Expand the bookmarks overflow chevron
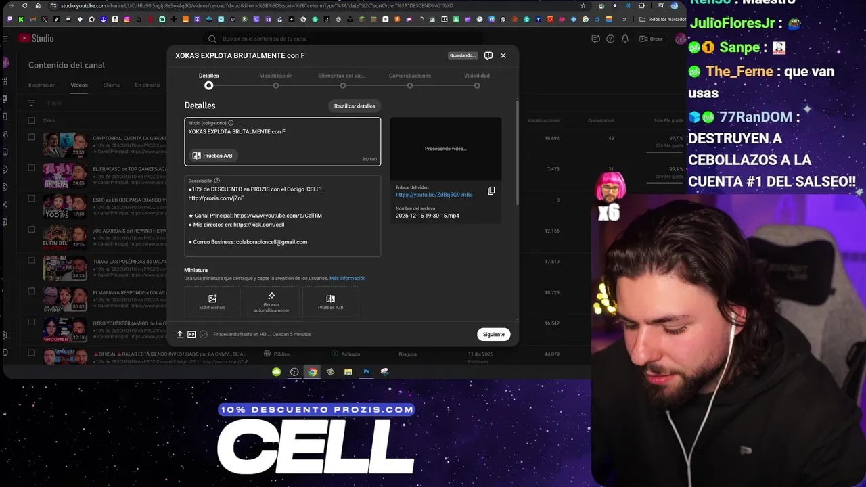 [x=624, y=20]
